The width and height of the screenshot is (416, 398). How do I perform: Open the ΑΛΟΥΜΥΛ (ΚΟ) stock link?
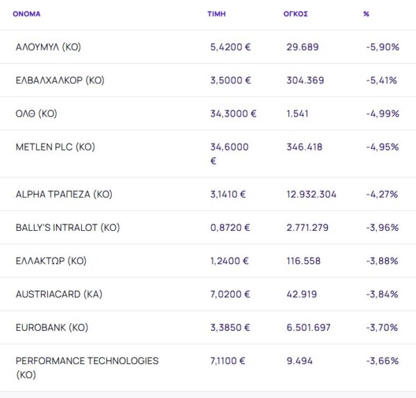pyautogui.click(x=48, y=47)
